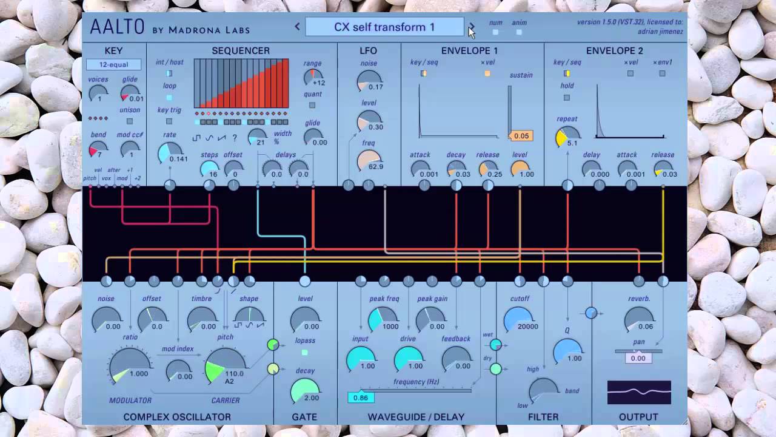Click the oscillator-to-gate green mix dial
The image size is (776, 437).
click(273, 345)
